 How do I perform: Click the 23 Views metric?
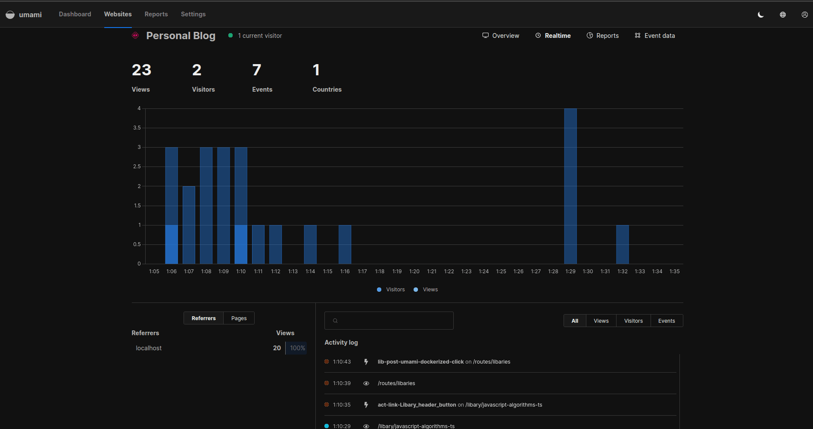click(x=142, y=77)
